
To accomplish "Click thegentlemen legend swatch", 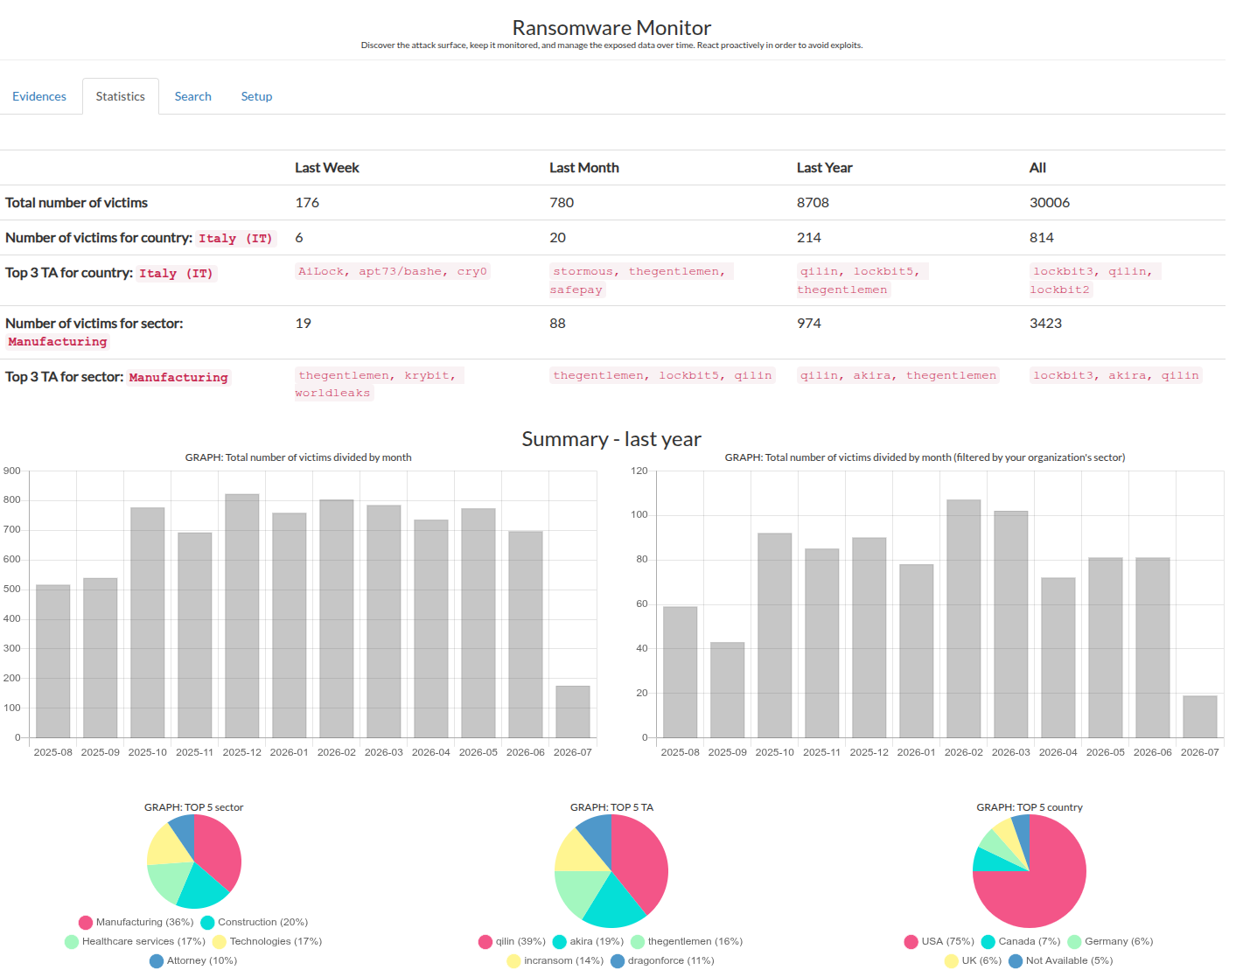I will [x=638, y=942].
